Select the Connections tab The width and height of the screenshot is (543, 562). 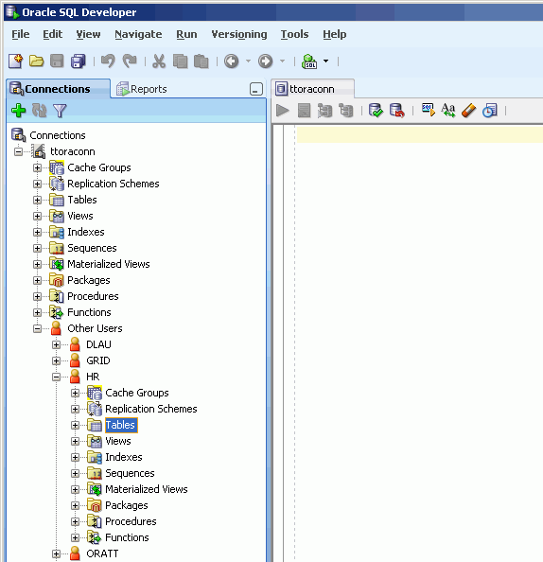click(x=58, y=89)
